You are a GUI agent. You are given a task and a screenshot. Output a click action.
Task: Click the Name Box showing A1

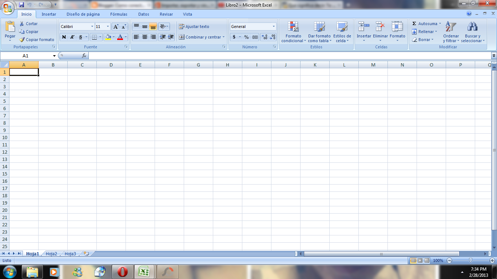(25, 56)
